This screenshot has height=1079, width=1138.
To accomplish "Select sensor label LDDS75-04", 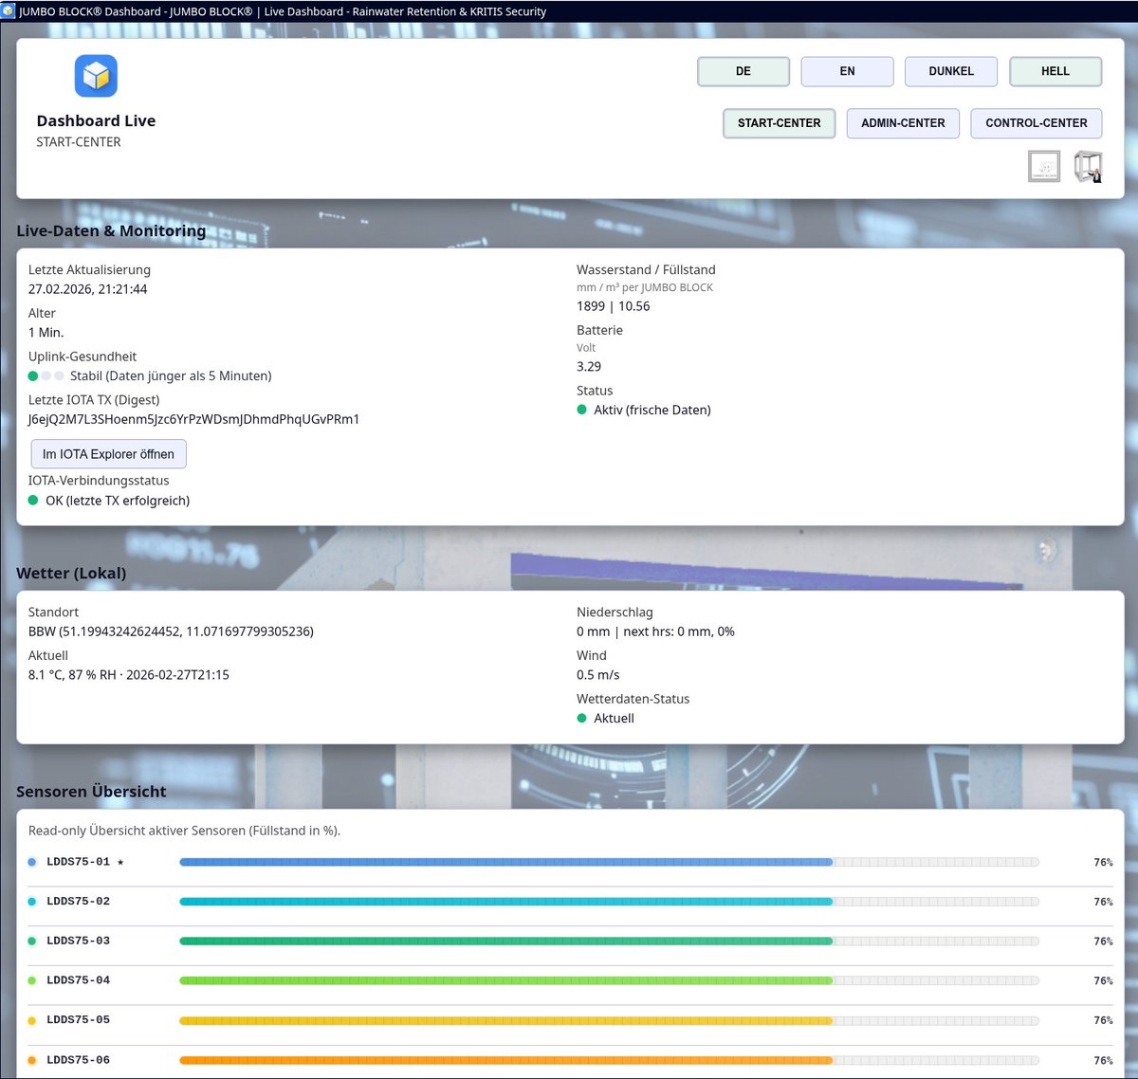I will [79, 980].
